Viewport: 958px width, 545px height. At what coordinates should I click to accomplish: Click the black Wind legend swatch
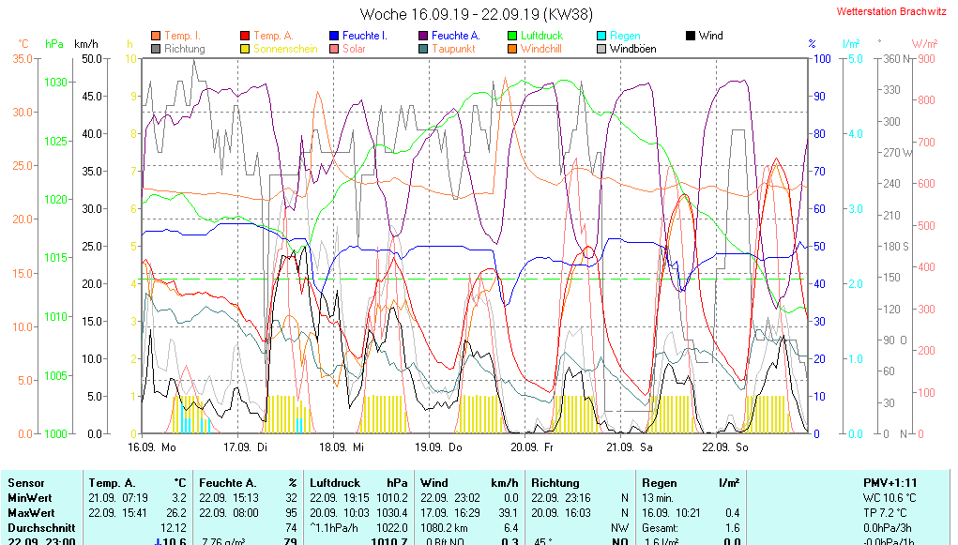click(691, 36)
